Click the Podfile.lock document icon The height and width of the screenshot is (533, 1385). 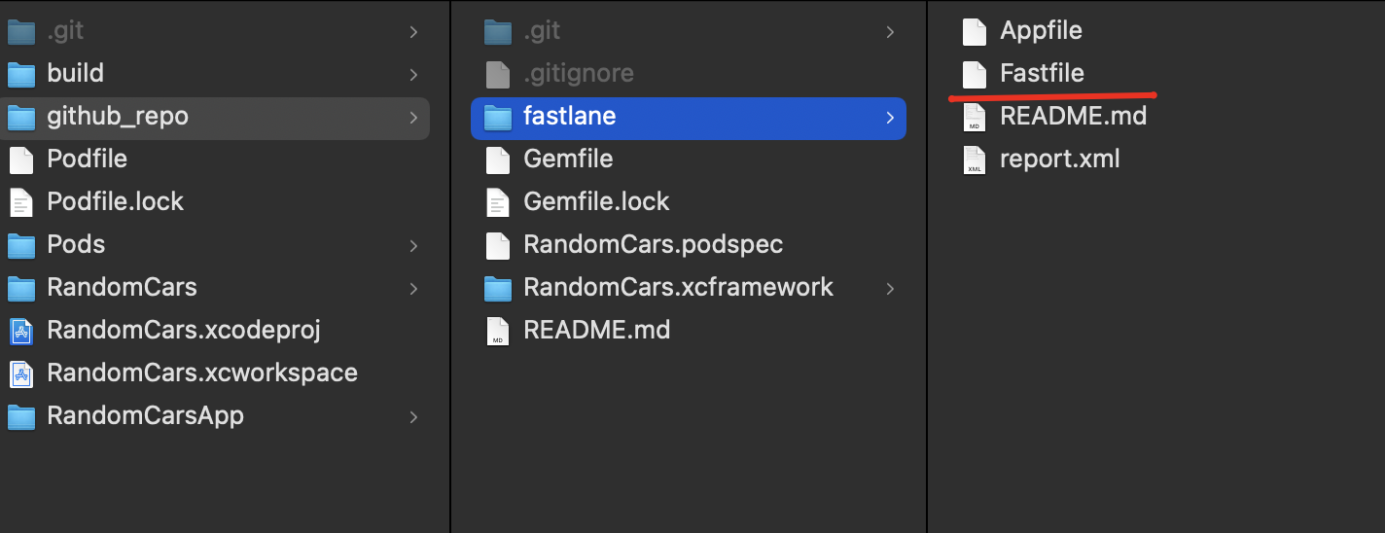coord(21,201)
